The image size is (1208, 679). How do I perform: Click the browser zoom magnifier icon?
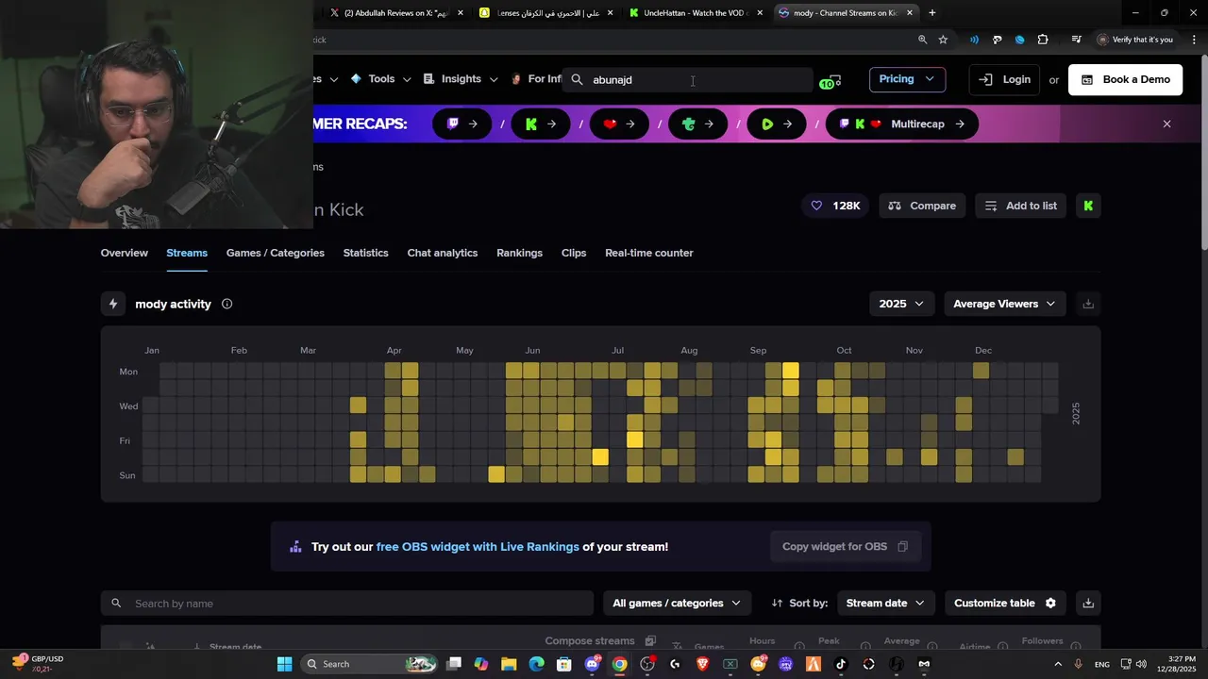pyautogui.click(x=922, y=40)
